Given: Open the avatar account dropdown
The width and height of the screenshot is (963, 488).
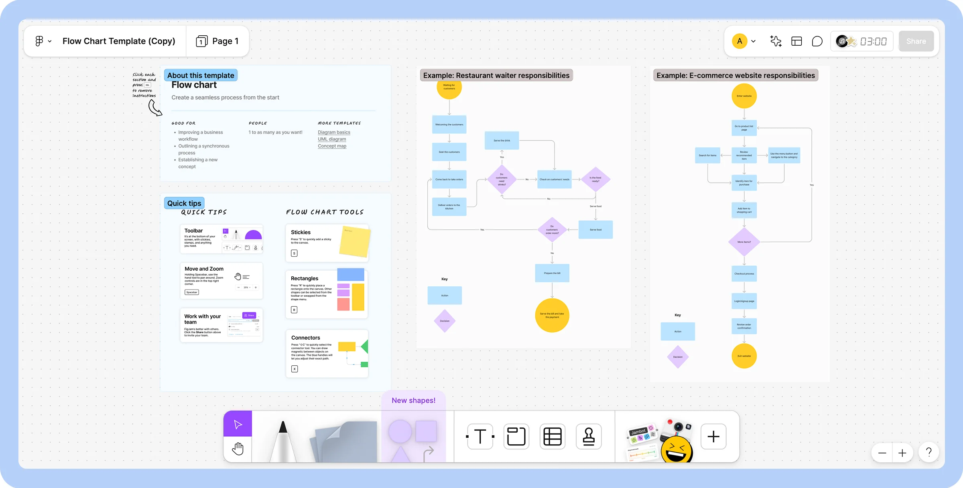Looking at the screenshot, I should [x=754, y=41].
